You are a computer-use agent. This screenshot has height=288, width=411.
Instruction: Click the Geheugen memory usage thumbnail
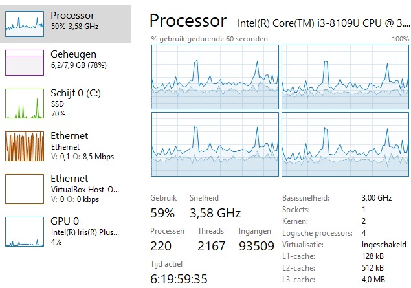pos(25,62)
